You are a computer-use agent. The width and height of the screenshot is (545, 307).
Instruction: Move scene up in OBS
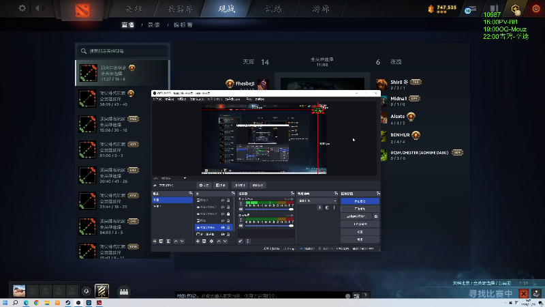[x=176, y=242]
